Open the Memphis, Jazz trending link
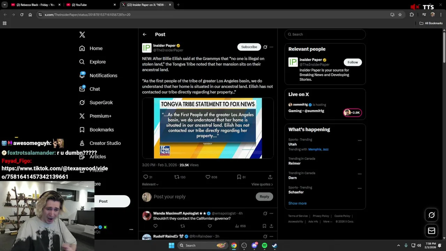The height and width of the screenshot is (251, 446). coord(318,149)
